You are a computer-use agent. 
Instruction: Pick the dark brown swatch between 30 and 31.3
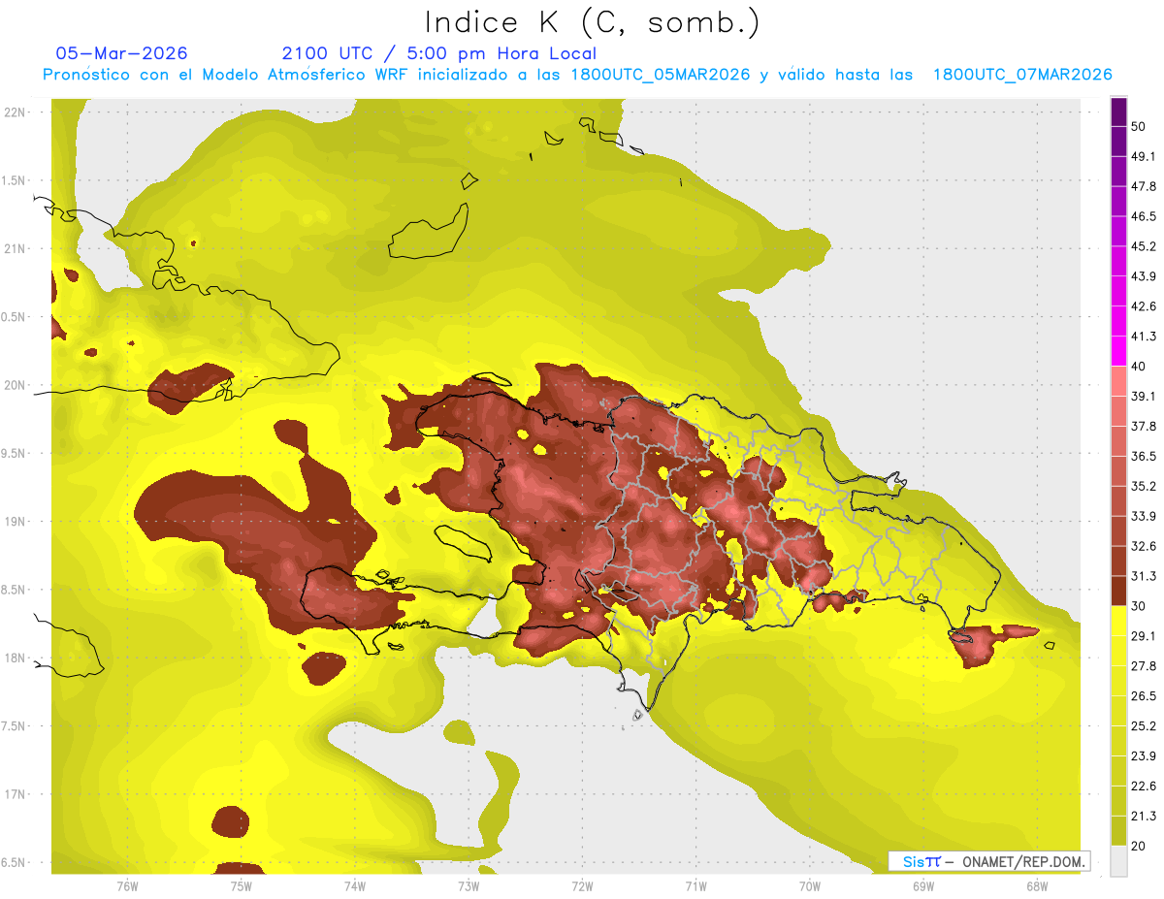tap(1118, 591)
